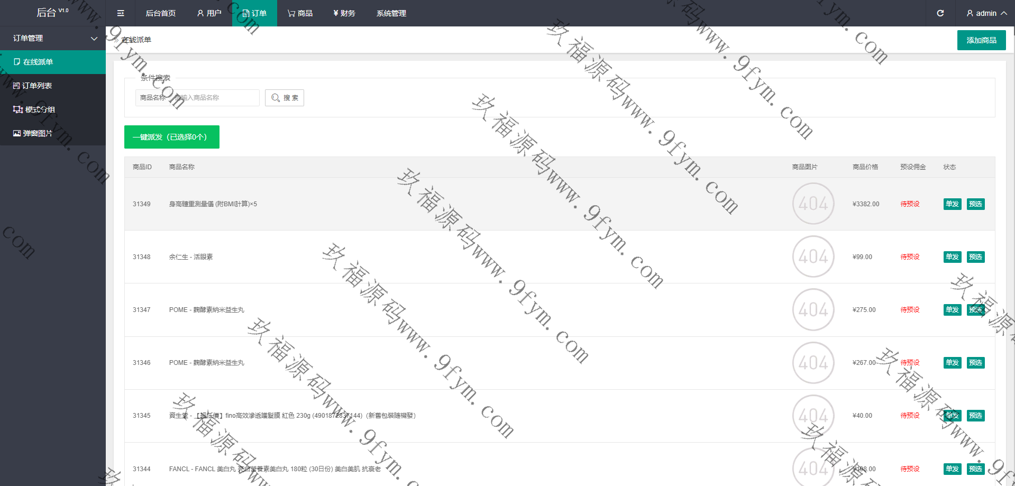Click the 搜索 button with magnifier icon
The width and height of the screenshot is (1015, 486).
coord(285,98)
